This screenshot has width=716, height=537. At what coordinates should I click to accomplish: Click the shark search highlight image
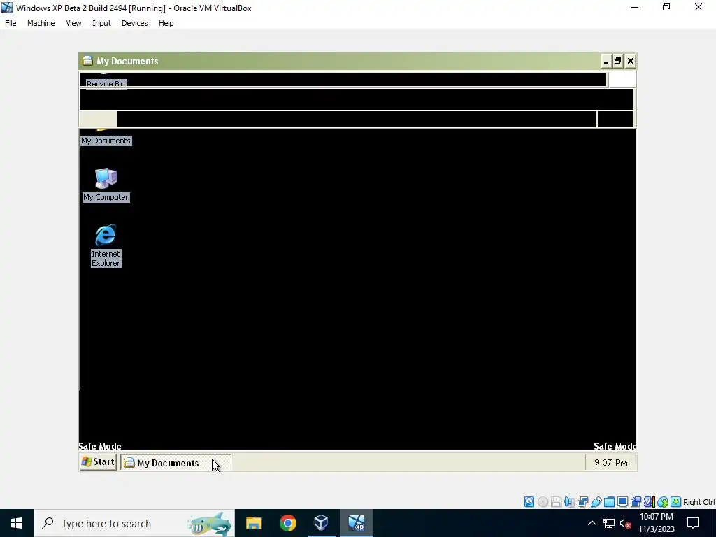click(210, 524)
